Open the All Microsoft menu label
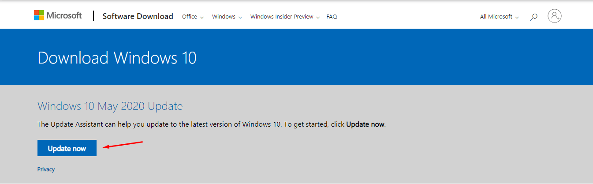The height and width of the screenshot is (184, 593). (496, 17)
